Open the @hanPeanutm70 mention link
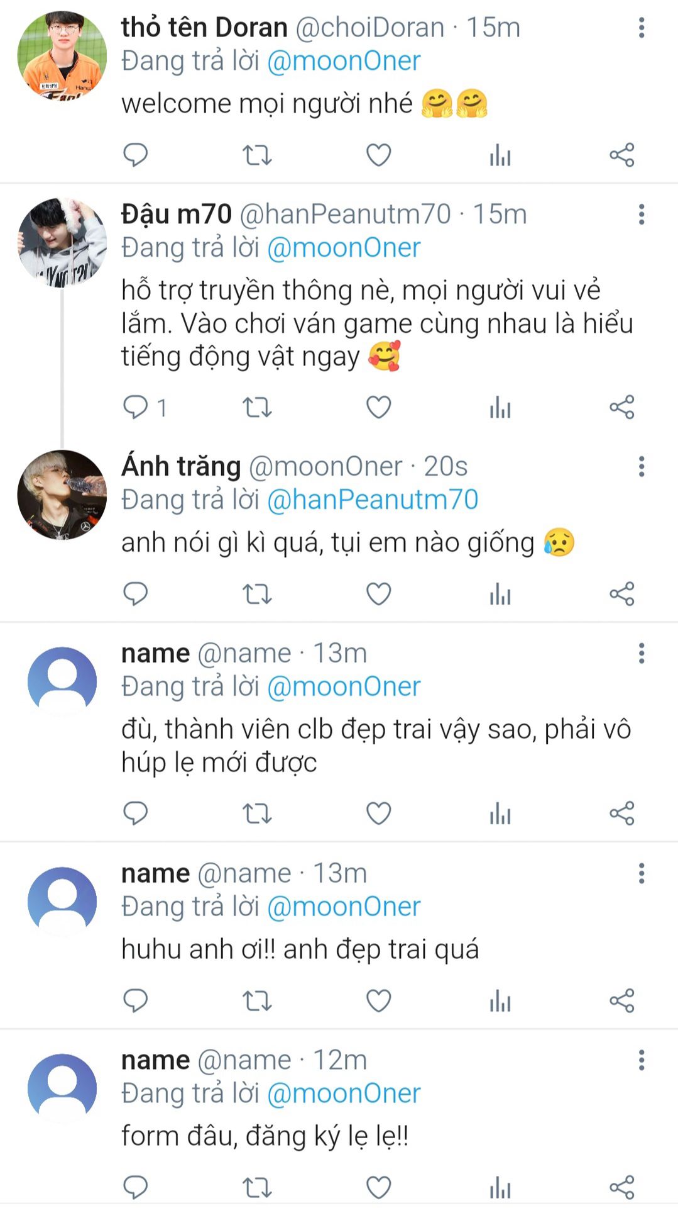 pyautogui.click(x=373, y=500)
